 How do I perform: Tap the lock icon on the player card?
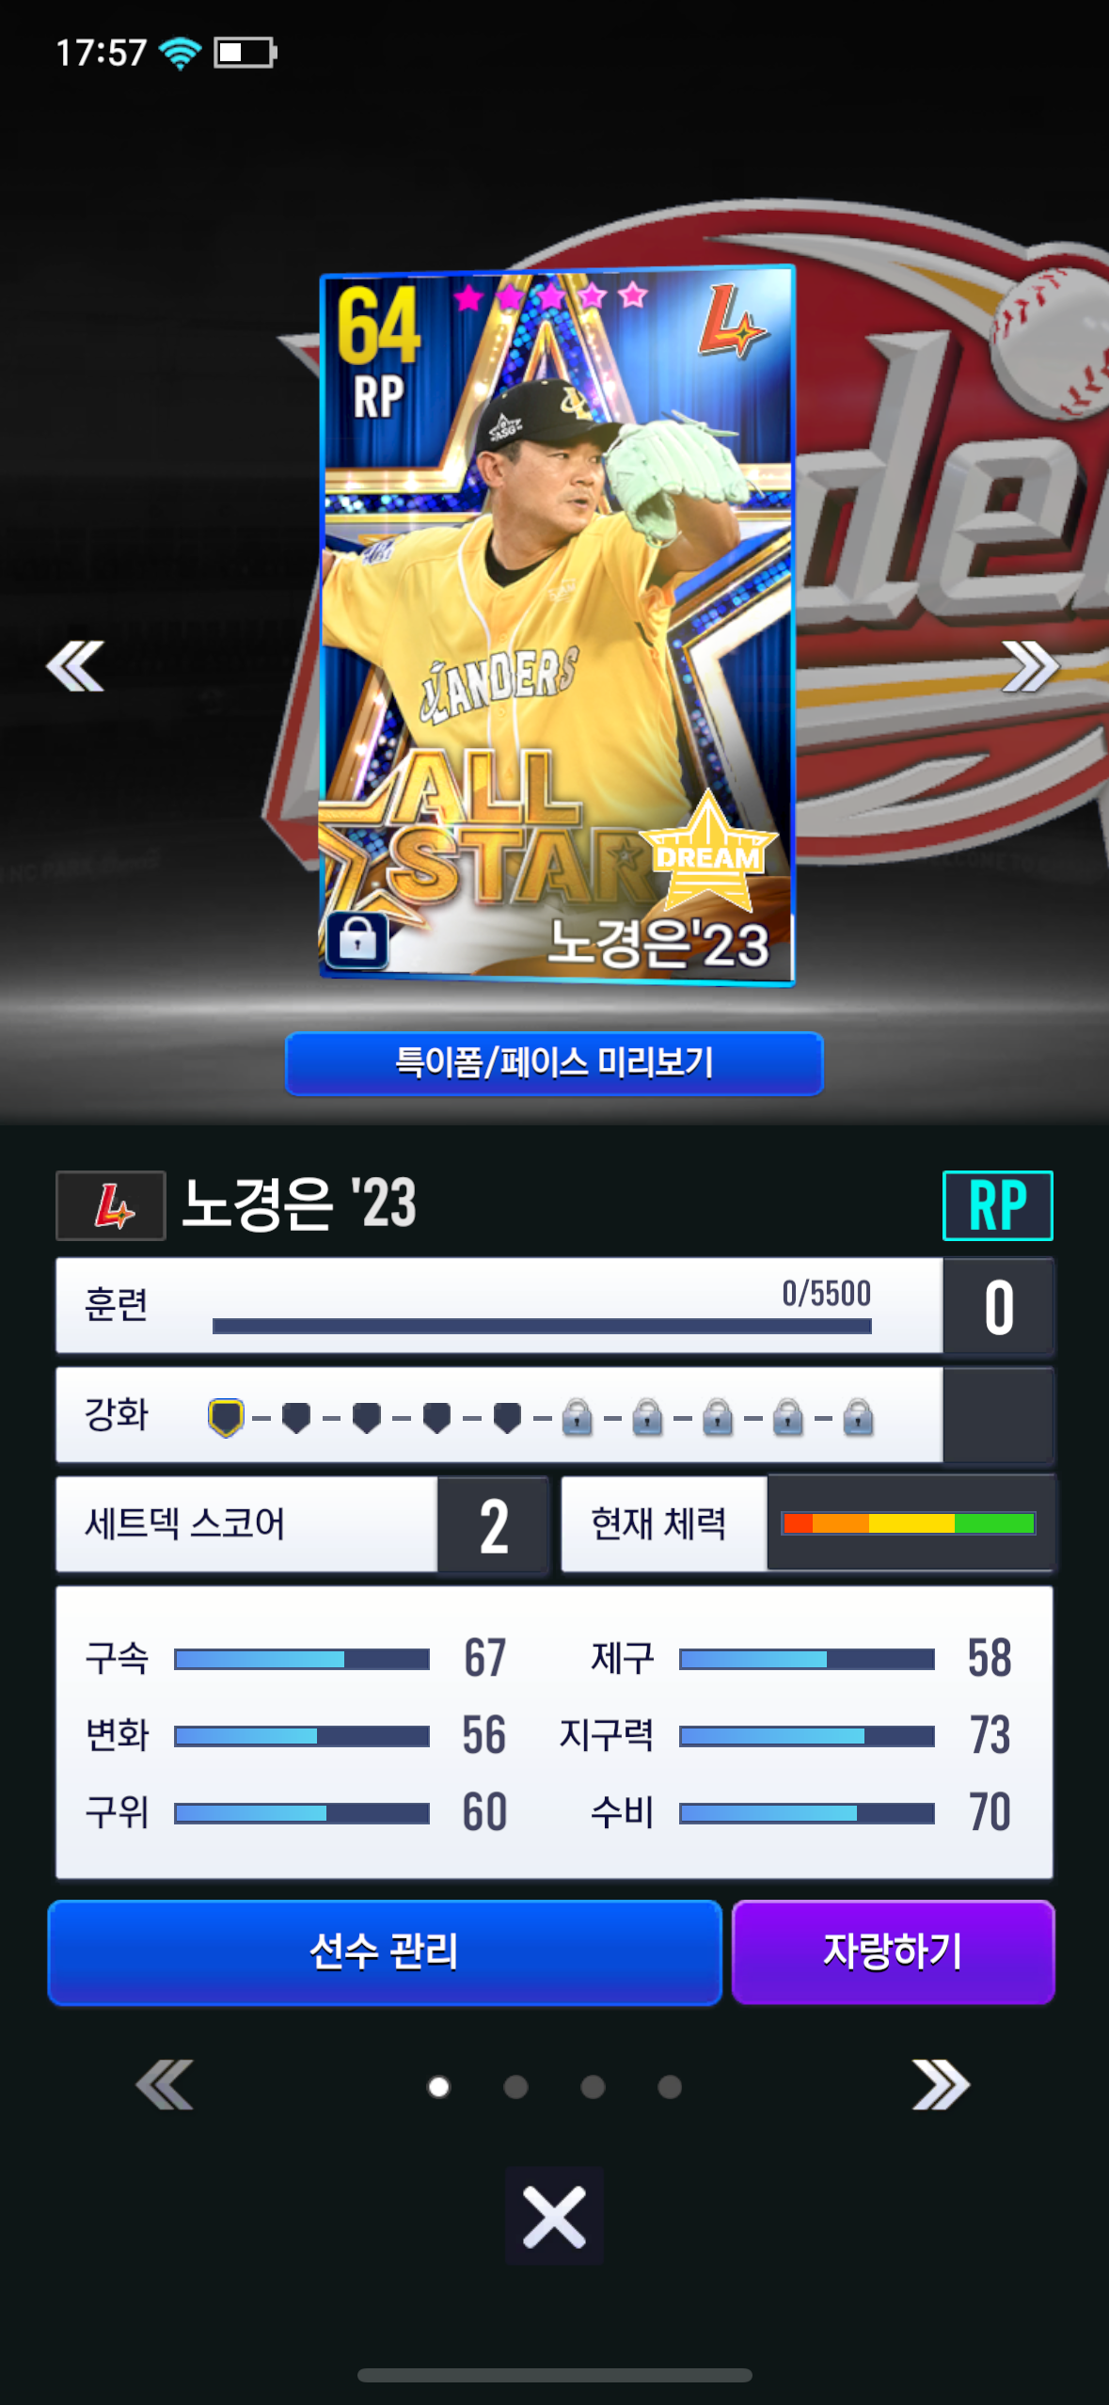[x=357, y=939]
